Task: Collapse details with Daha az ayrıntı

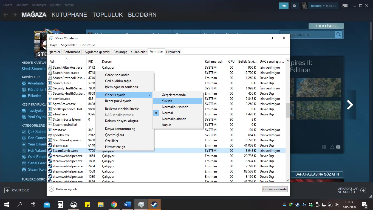Action: point(63,189)
